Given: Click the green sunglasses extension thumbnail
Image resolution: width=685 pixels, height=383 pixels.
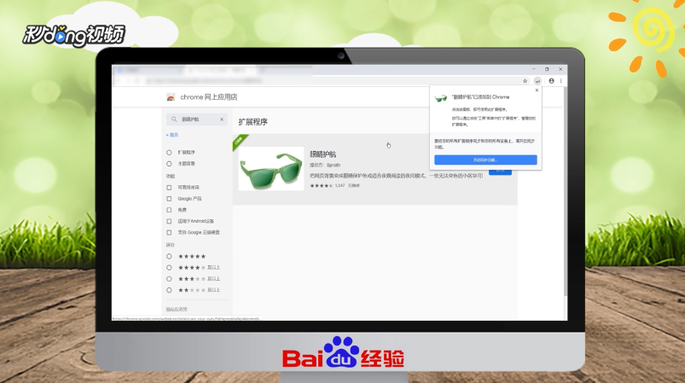Looking at the screenshot, I should click(x=271, y=169).
